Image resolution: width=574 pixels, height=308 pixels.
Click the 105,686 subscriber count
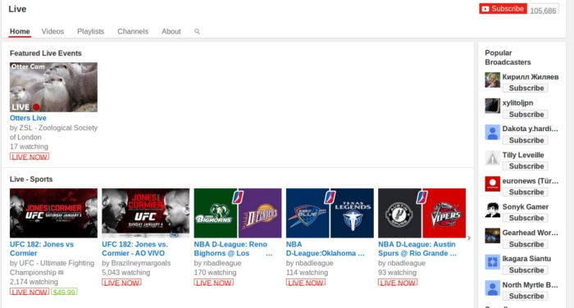(x=543, y=11)
